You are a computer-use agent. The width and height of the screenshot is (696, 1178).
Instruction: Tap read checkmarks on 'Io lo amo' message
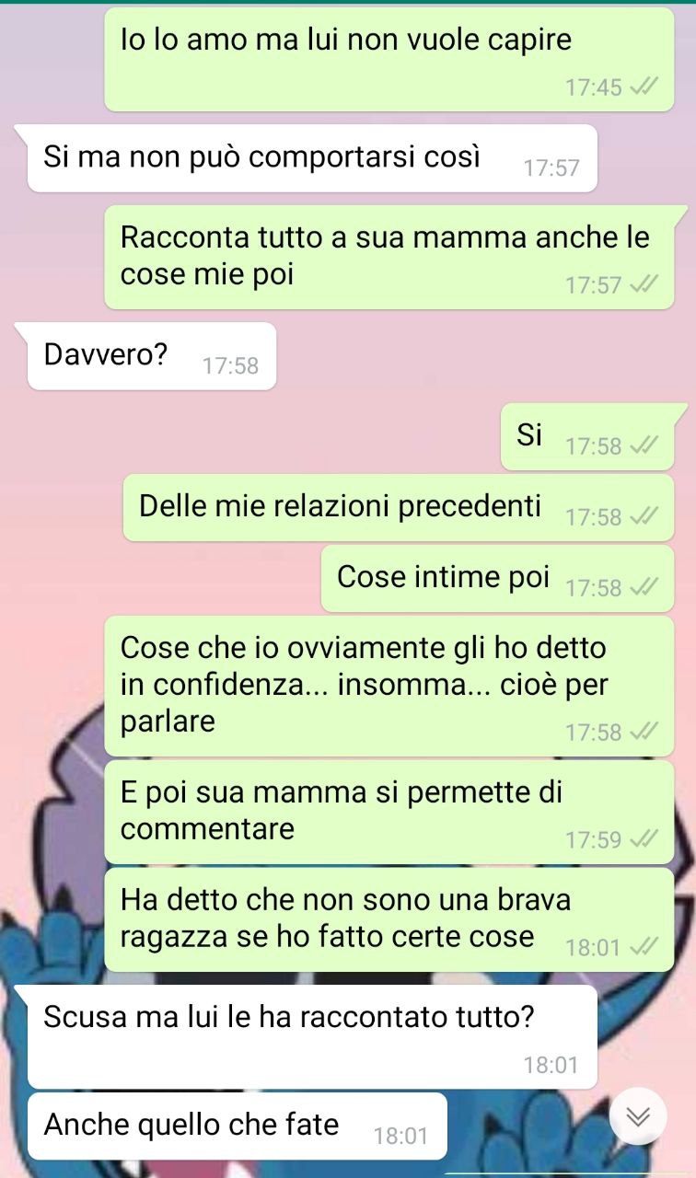[x=645, y=87]
